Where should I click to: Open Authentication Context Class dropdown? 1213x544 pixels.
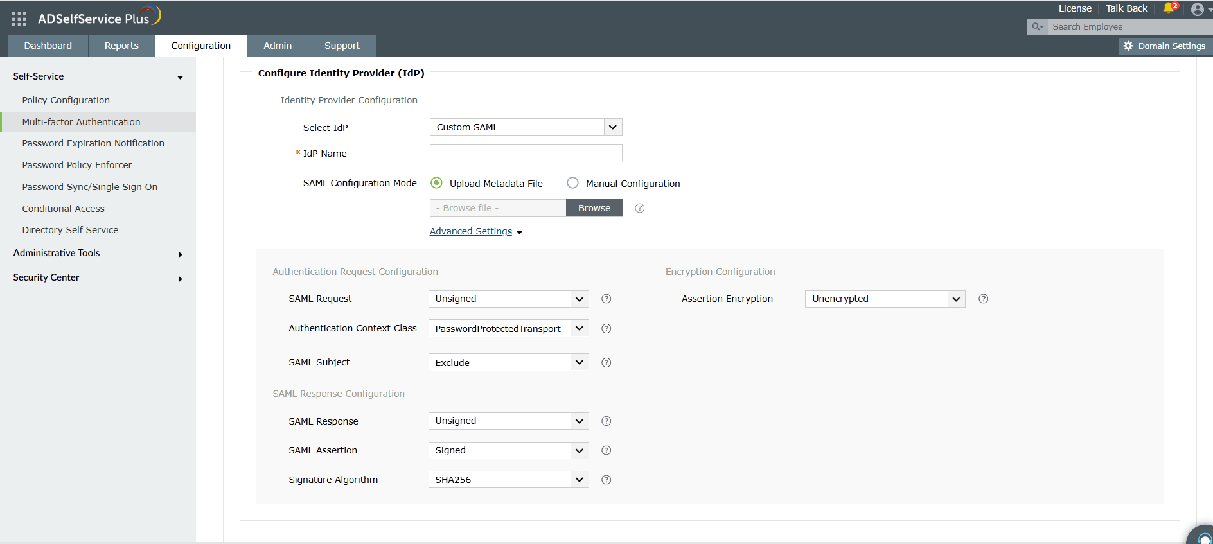pyautogui.click(x=508, y=328)
